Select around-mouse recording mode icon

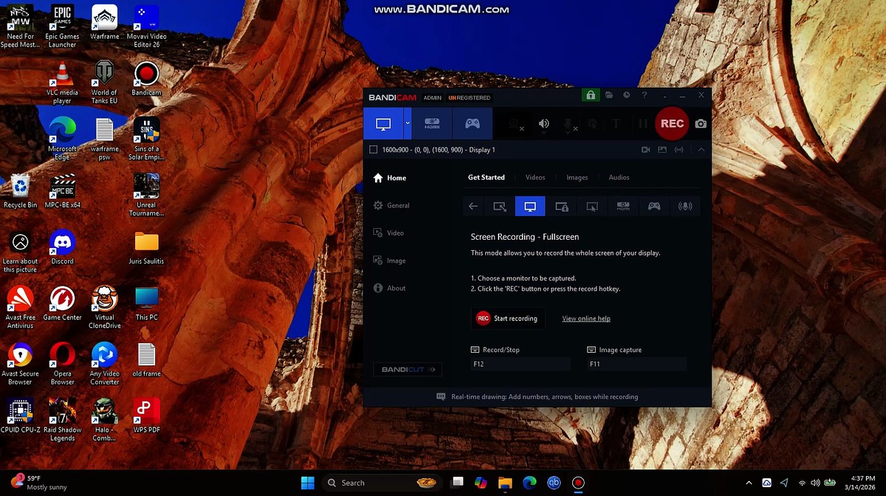tap(592, 206)
